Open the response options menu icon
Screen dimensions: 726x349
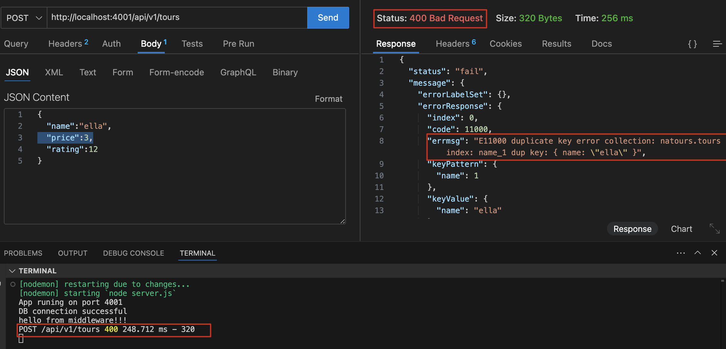point(717,44)
